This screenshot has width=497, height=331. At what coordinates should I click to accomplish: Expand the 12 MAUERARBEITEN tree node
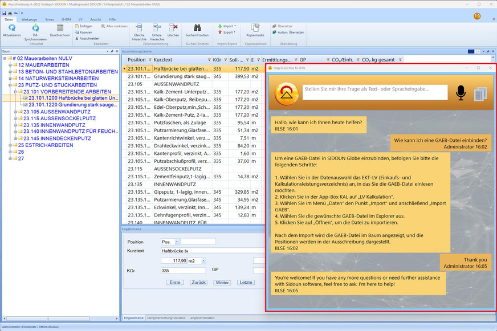tap(10, 65)
